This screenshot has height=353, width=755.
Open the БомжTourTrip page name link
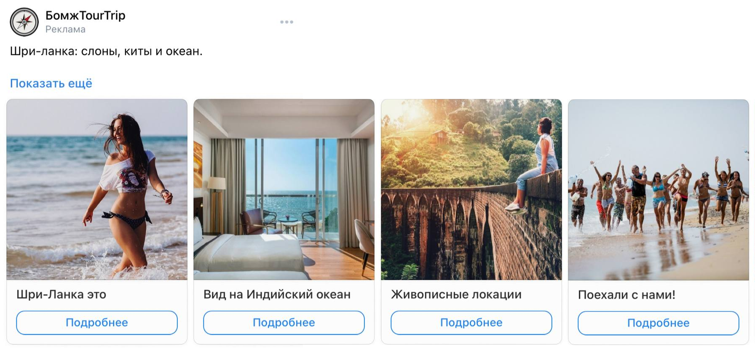click(x=86, y=16)
